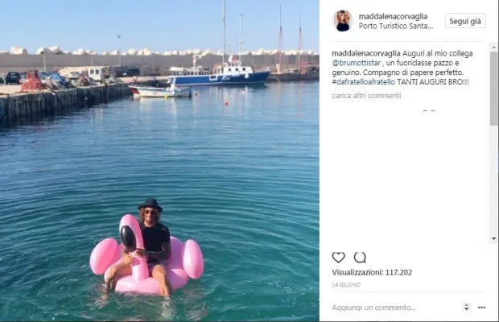The width and height of the screenshot is (499, 322).
Task: Click the Segui già follow button
Action: tap(465, 21)
